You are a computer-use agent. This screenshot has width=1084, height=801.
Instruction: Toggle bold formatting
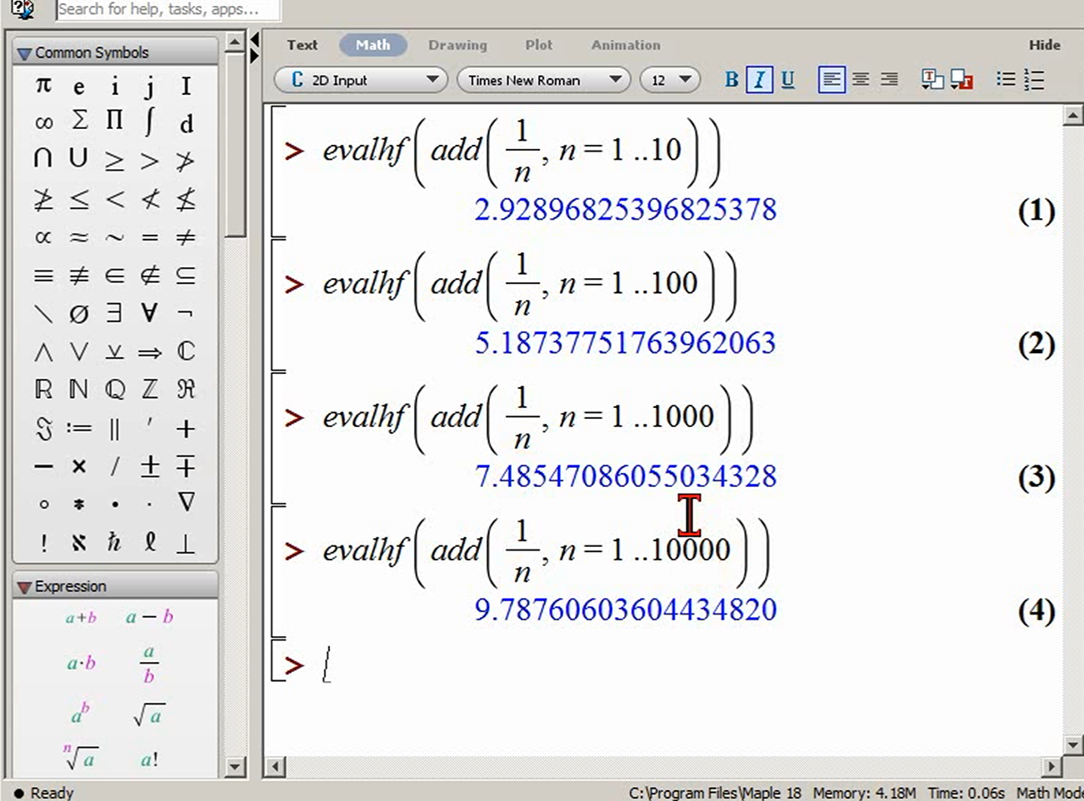pyautogui.click(x=732, y=80)
